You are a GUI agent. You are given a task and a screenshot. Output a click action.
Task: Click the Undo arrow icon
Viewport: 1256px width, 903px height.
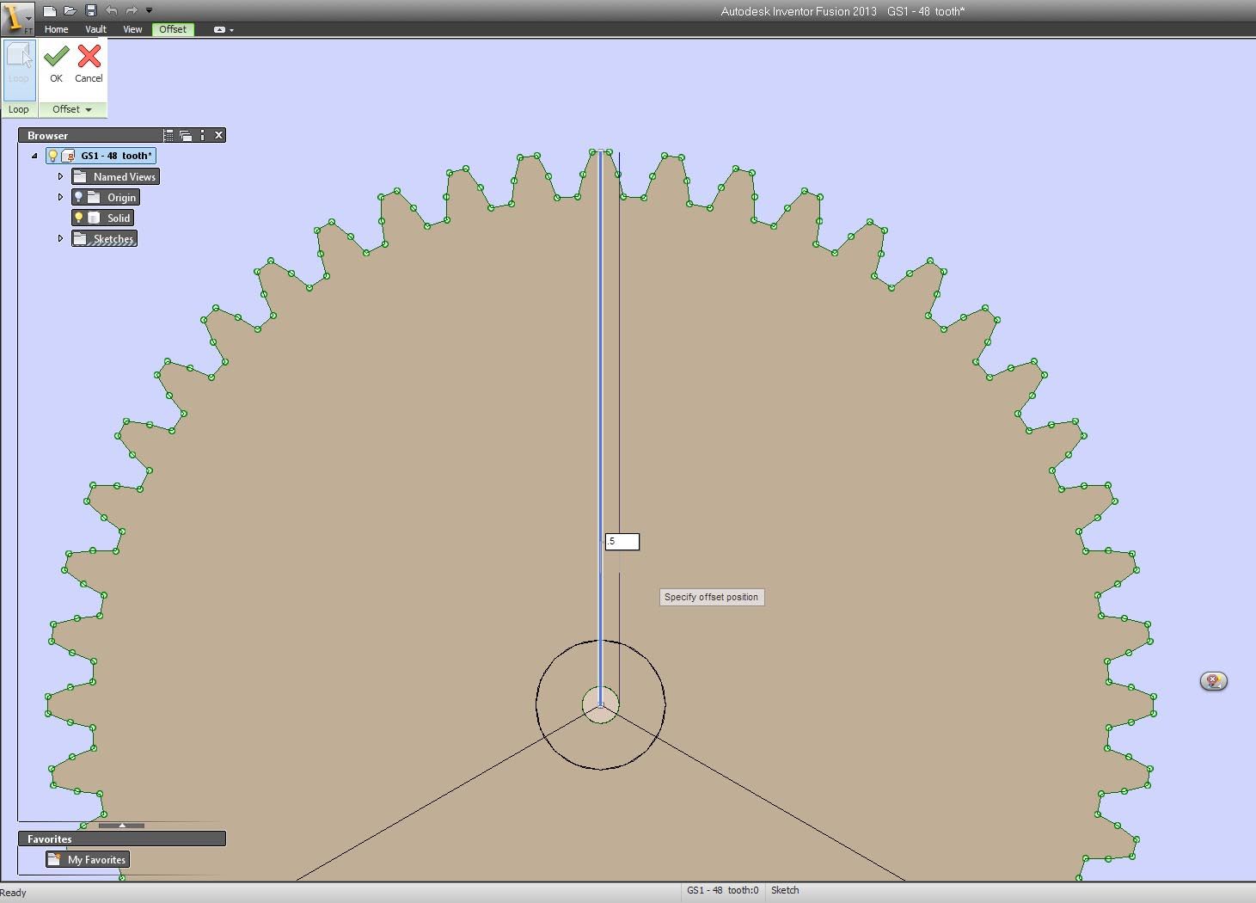click(x=113, y=9)
